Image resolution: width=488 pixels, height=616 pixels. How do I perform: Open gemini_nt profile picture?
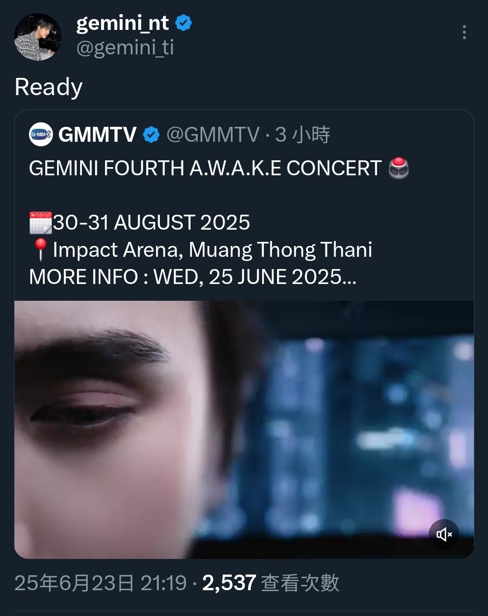38,37
